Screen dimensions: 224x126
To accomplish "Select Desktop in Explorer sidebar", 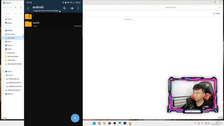I will coord(9,30).
